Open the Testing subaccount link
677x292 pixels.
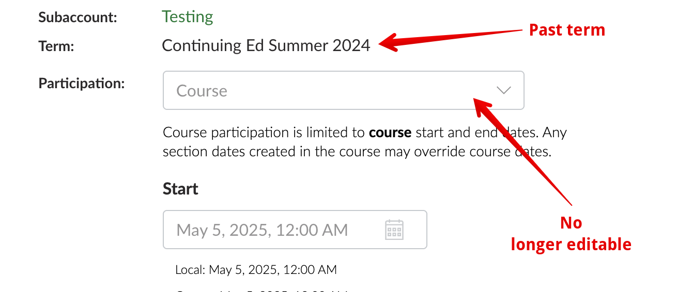click(x=187, y=17)
